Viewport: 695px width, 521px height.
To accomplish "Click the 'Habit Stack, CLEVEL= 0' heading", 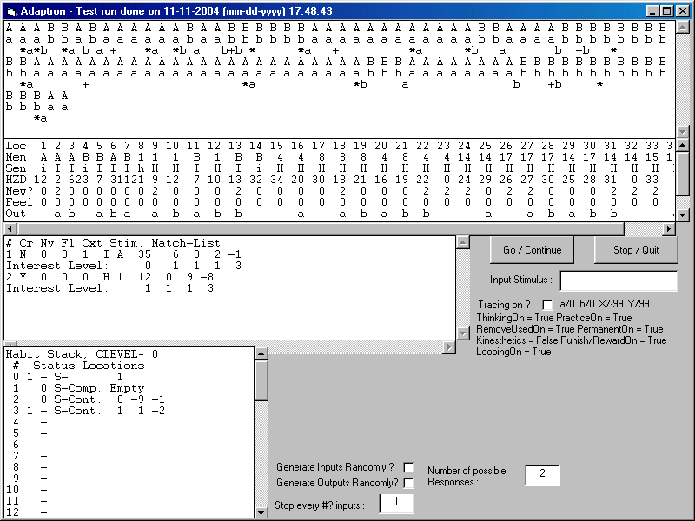I will click(x=82, y=354).
